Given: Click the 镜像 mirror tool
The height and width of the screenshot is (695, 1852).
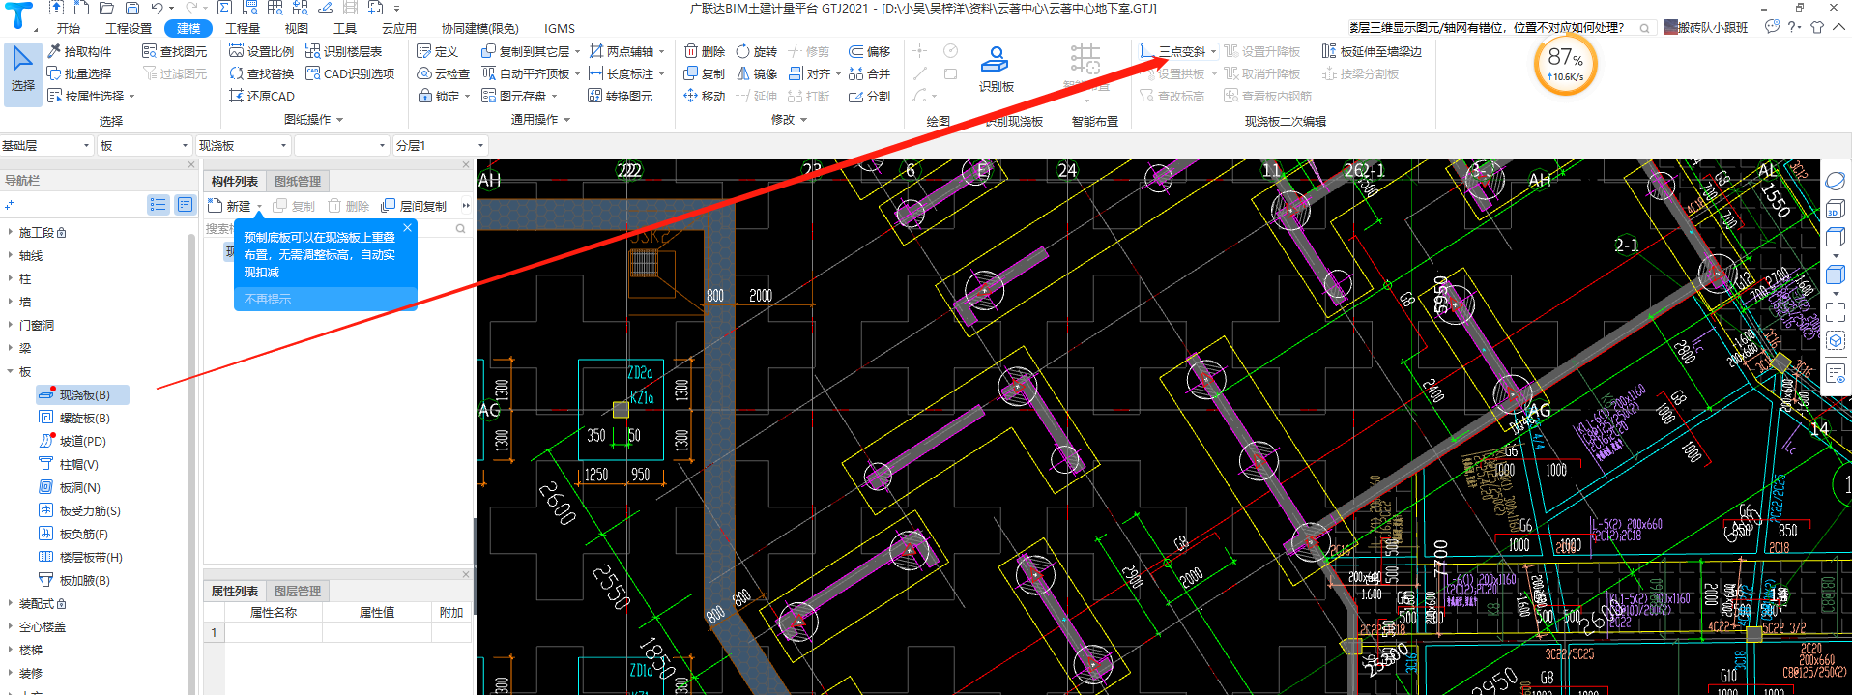Looking at the screenshot, I should click(x=756, y=73).
